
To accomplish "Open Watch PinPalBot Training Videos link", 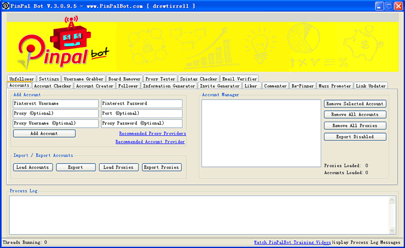I will [x=293, y=242].
